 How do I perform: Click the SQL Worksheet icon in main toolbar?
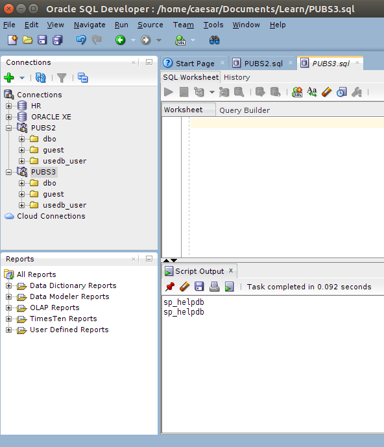coord(180,40)
